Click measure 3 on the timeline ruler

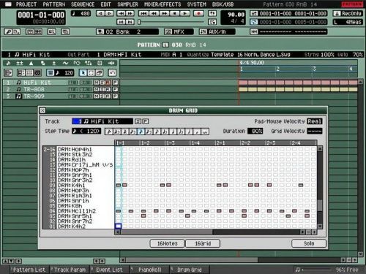click(x=314, y=69)
